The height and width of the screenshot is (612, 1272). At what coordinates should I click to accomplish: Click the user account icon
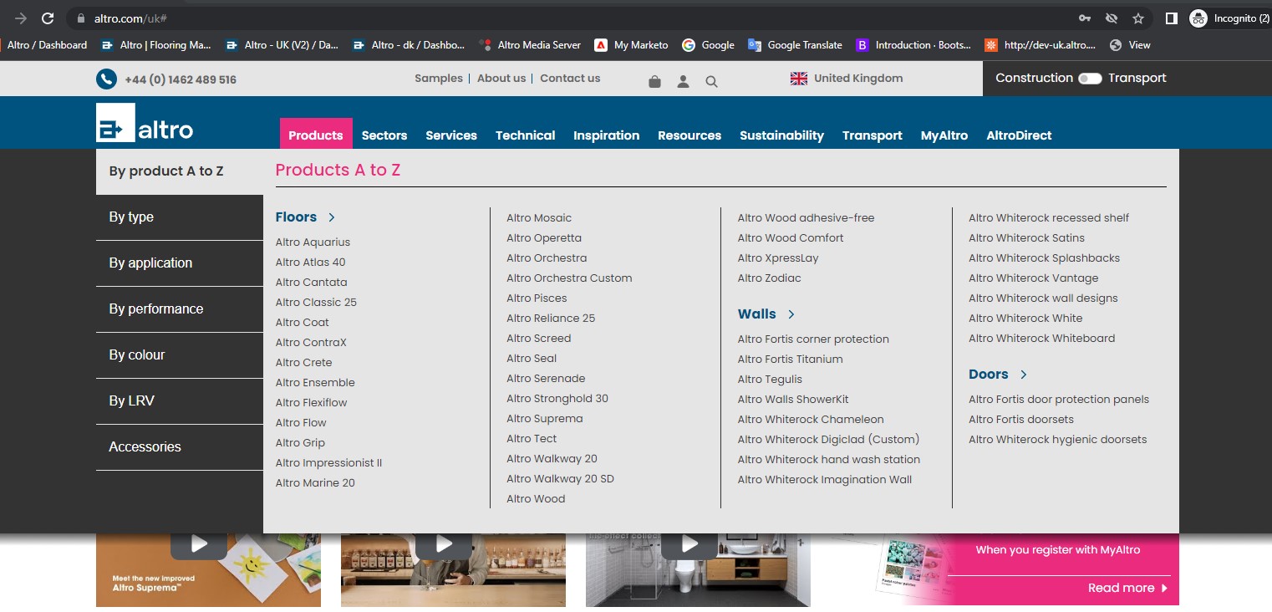pos(683,79)
